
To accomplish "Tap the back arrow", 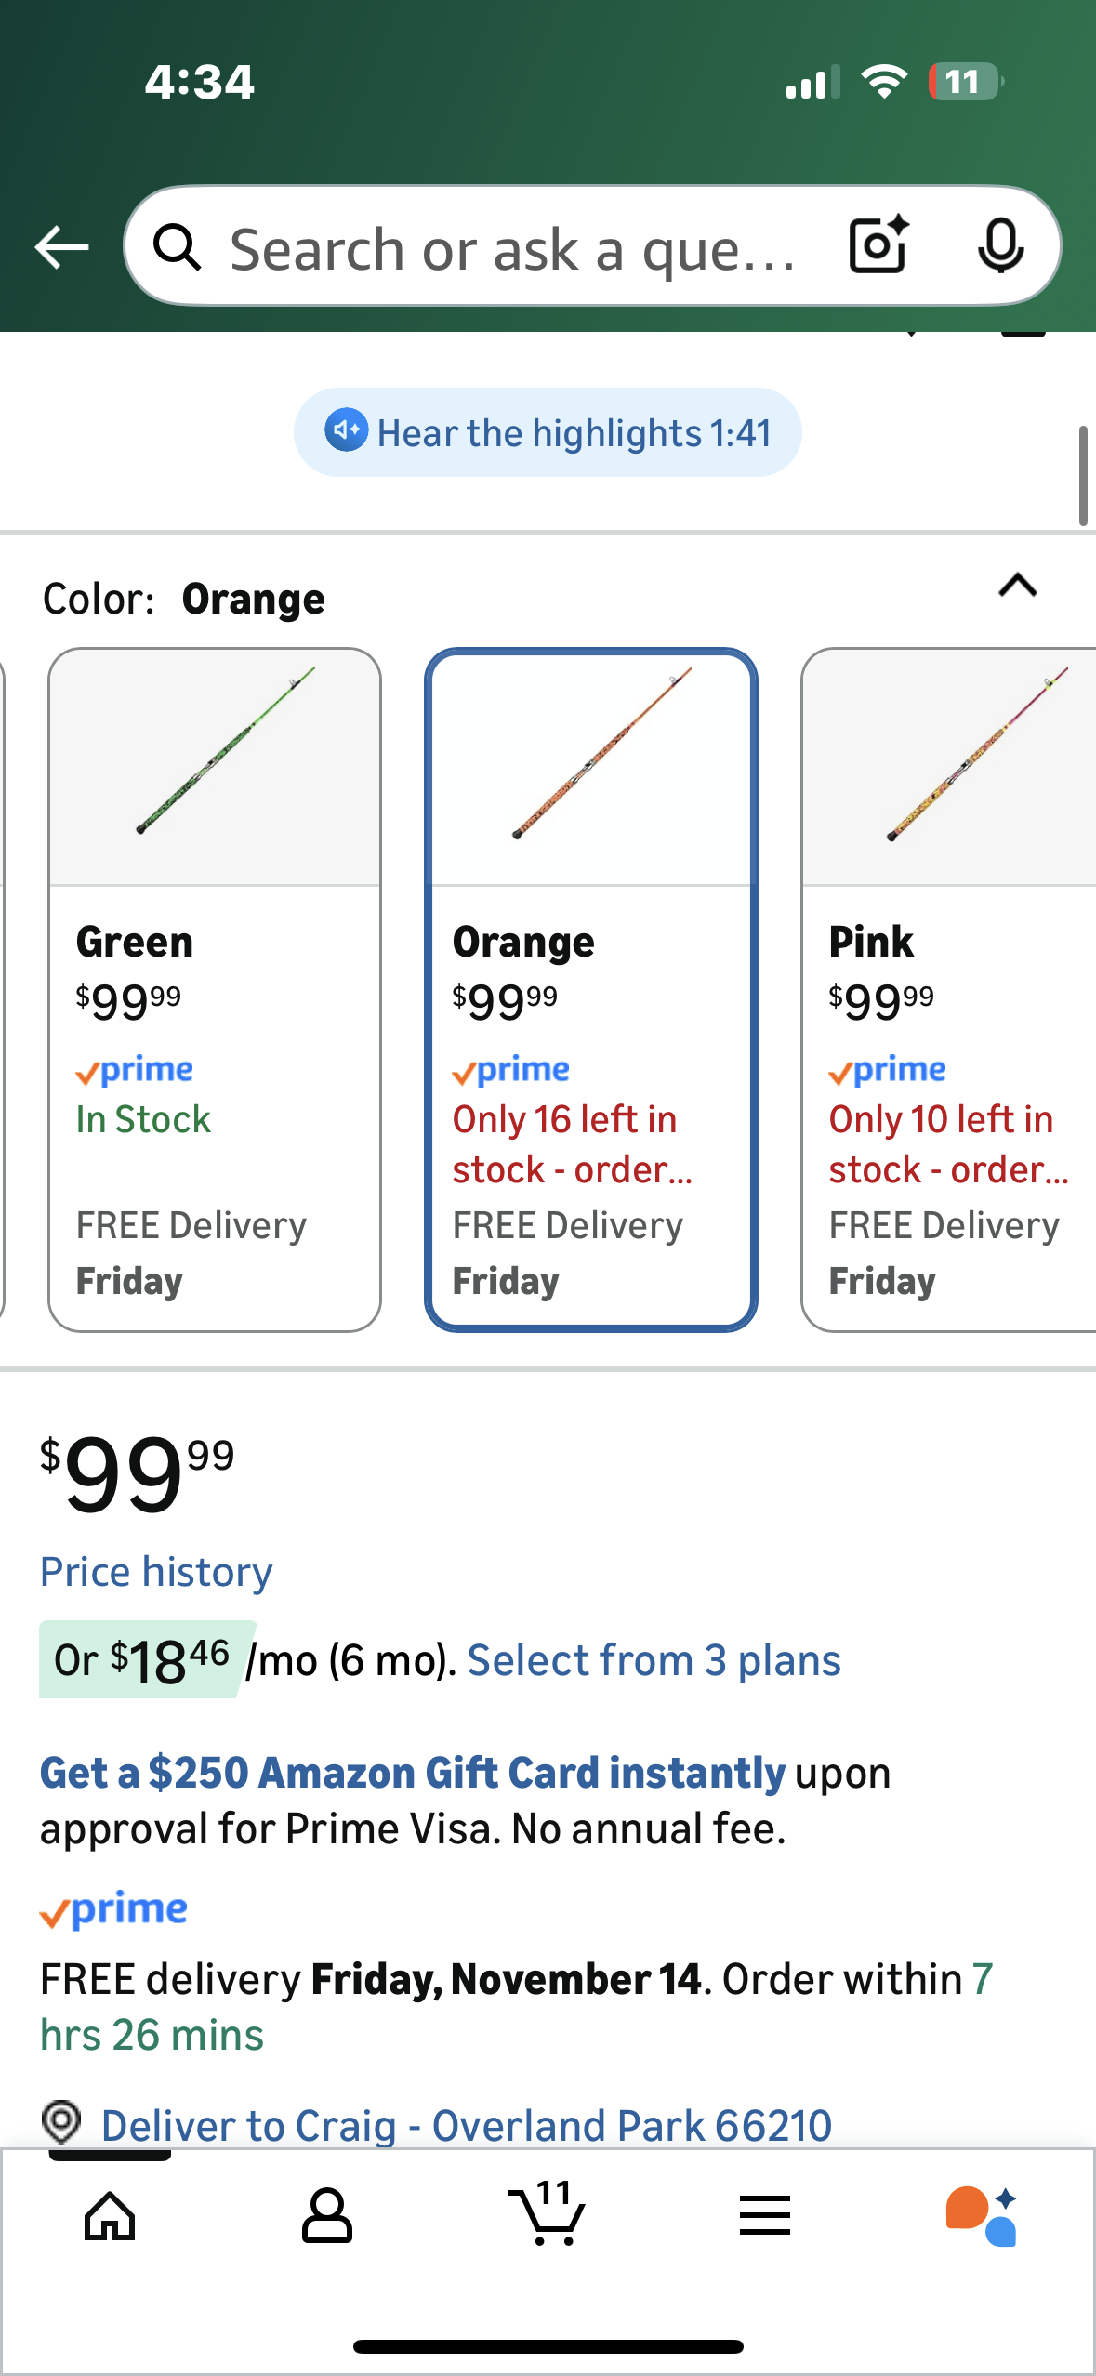I will click(59, 246).
